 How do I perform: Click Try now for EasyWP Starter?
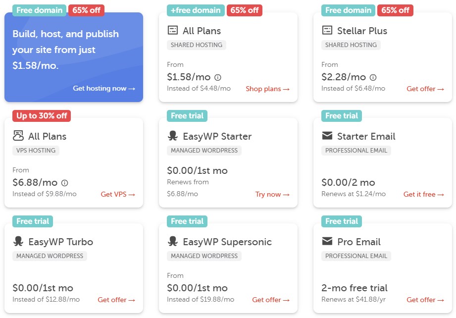pos(272,194)
